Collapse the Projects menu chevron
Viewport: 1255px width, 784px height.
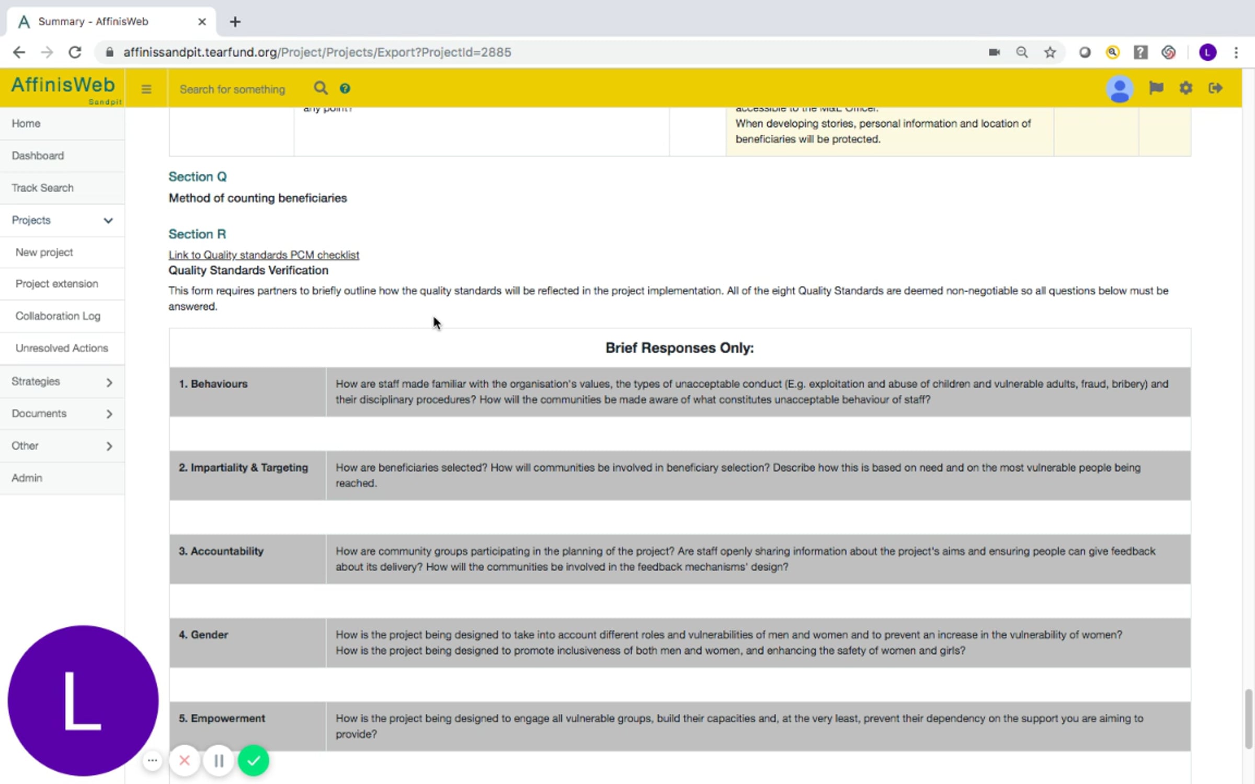pyautogui.click(x=108, y=221)
